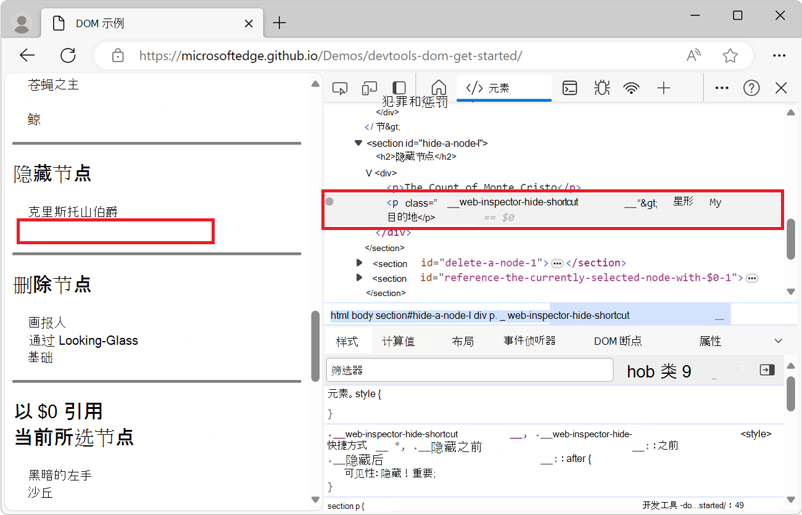The height and width of the screenshot is (515, 802).
Task: Click the address bar URL
Action: tap(331, 56)
